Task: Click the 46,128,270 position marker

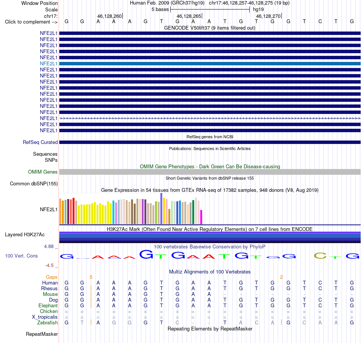Action: (268, 16)
